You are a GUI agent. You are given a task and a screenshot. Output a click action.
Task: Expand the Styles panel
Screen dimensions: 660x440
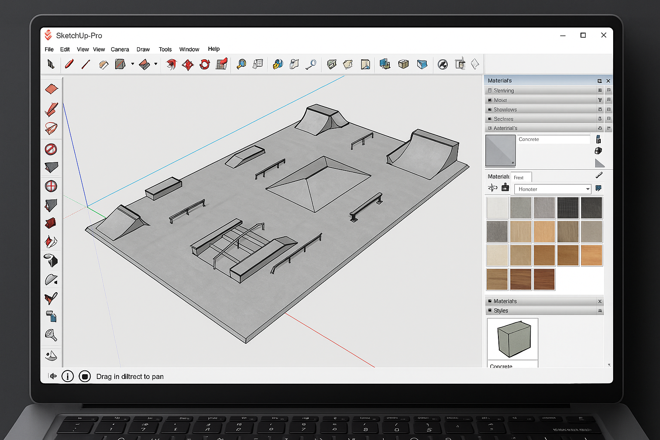pos(544,311)
